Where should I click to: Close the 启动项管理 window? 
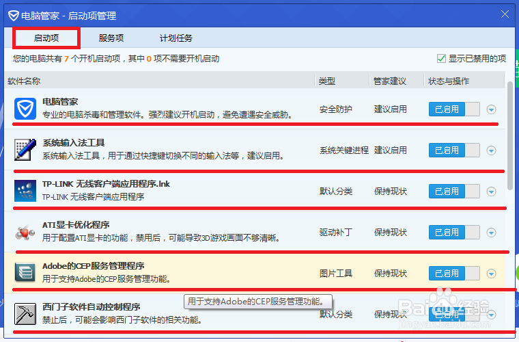[505, 14]
